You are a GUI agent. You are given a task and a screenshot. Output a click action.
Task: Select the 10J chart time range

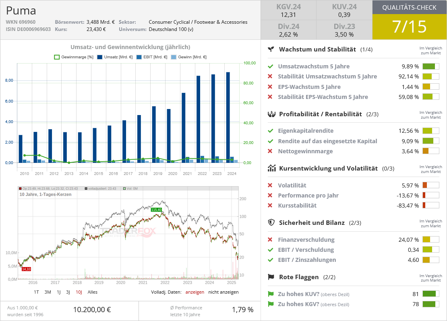pos(79,292)
